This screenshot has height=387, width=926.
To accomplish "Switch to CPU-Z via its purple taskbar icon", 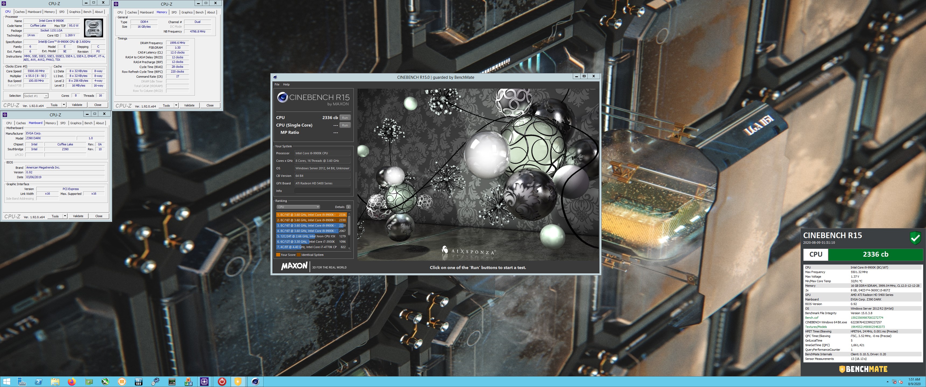I will tap(205, 382).
